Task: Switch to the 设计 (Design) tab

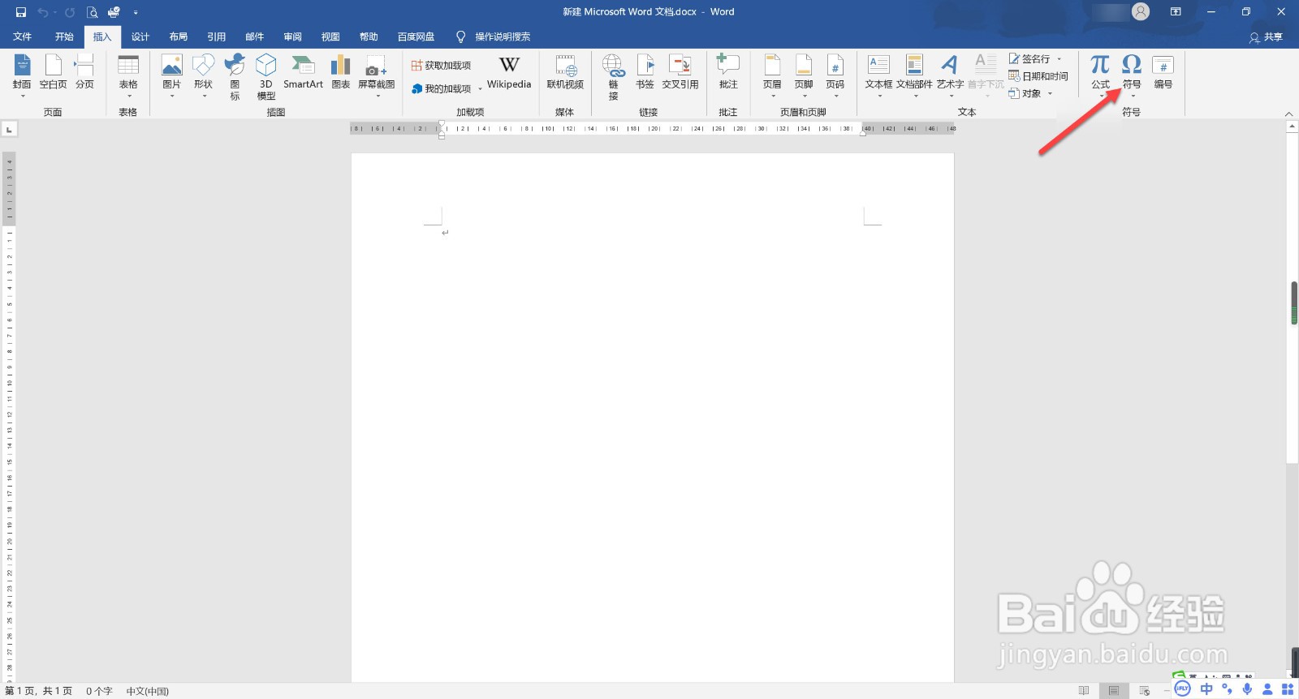Action: pyautogui.click(x=140, y=36)
